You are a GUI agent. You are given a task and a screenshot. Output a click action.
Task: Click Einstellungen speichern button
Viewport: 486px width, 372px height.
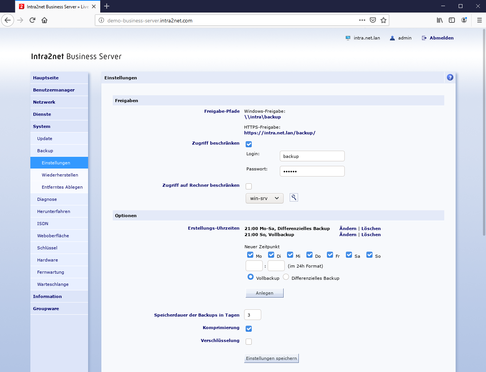coord(271,358)
